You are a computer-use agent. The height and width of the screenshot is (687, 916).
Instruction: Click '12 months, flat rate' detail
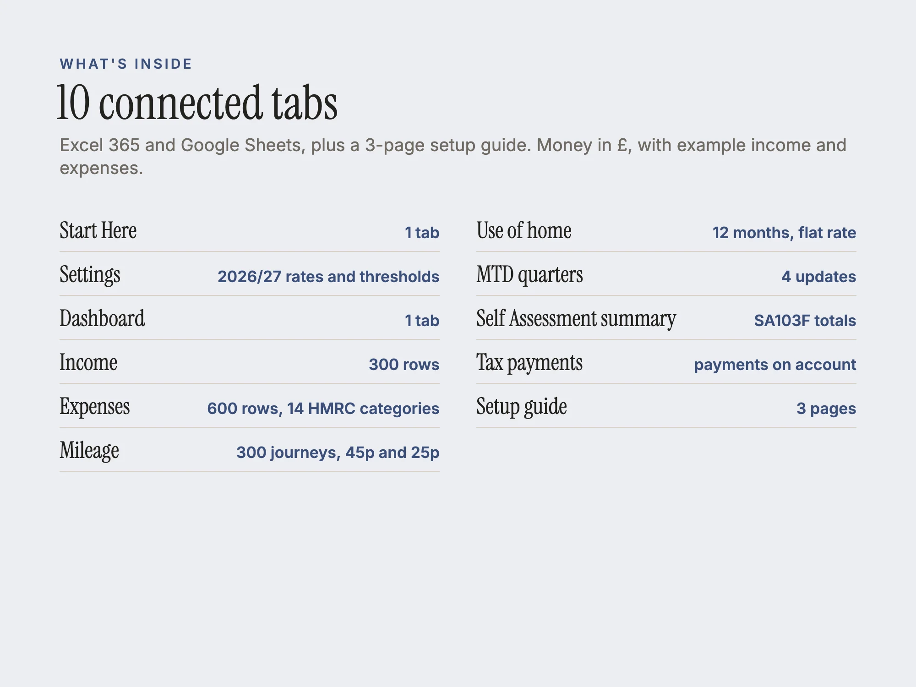point(784,233)
